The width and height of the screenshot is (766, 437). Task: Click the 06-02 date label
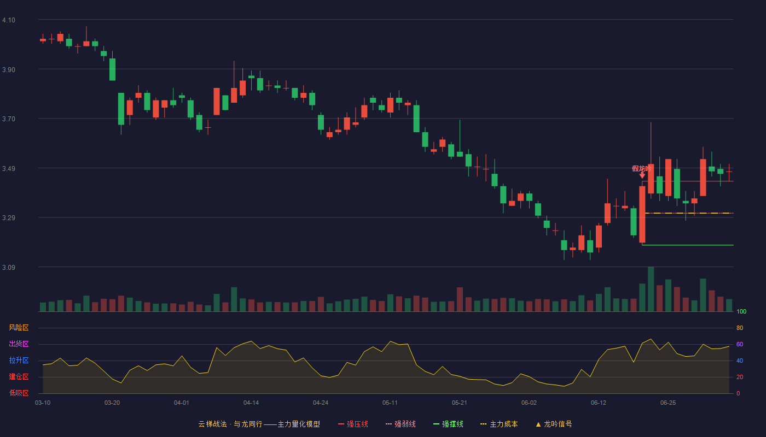coord(529,403)
